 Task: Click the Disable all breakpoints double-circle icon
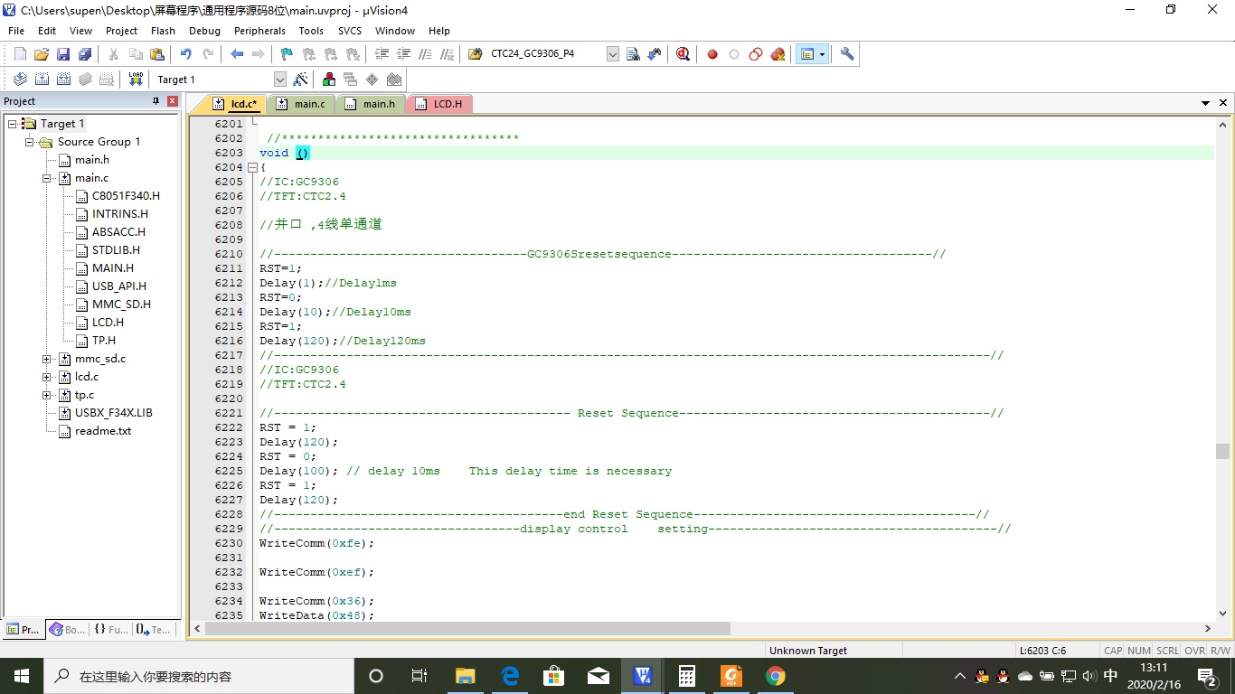pyautogui.click(x=756, y=54)
